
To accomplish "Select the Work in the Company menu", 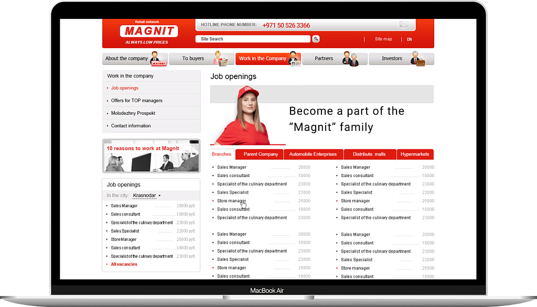I will pyautogui.click(x=268, y=59).
